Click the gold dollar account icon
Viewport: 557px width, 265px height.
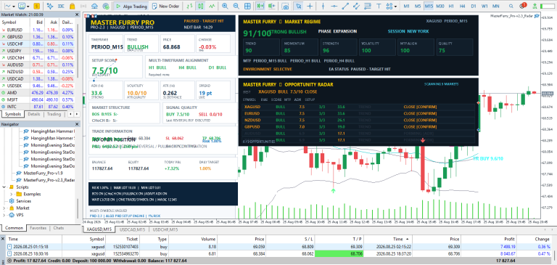pos(36,6)
